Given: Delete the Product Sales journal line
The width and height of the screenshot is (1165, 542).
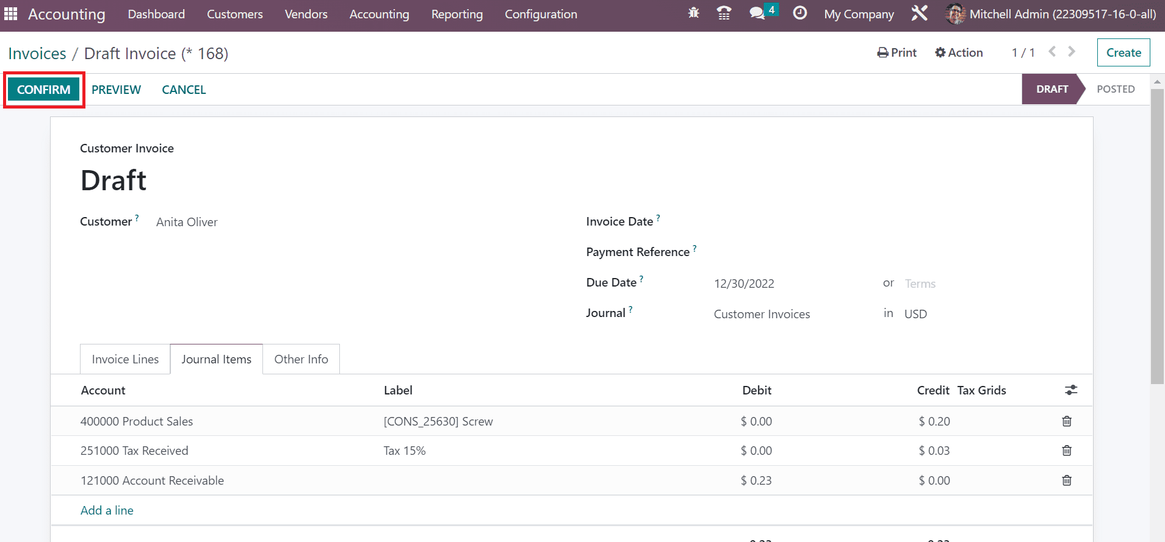Looking at the screenshot, I should [1067, 421].
